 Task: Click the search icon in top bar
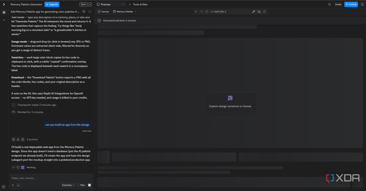tap(329, 4)
